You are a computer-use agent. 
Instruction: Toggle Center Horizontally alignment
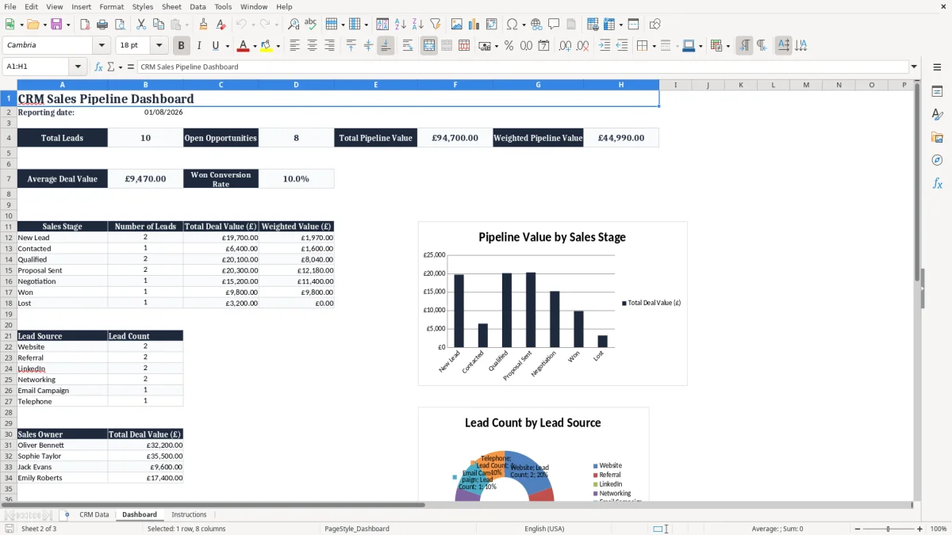312,46
